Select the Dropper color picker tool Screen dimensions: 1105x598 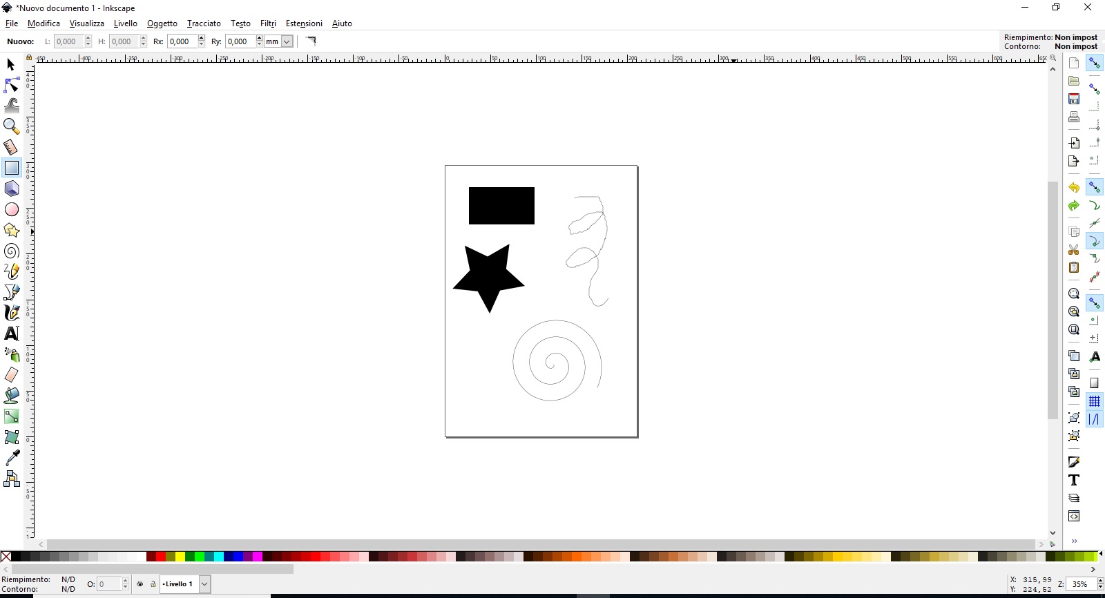[x=11, y=458]
